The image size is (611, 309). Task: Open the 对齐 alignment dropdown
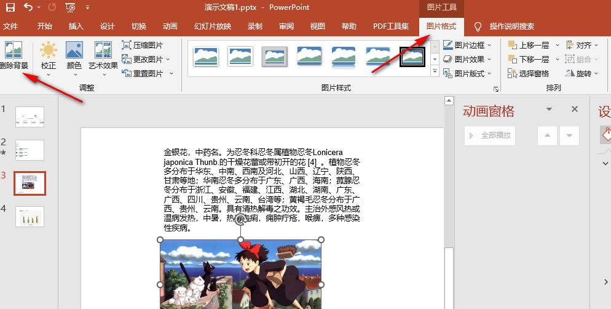coord(582,46)
